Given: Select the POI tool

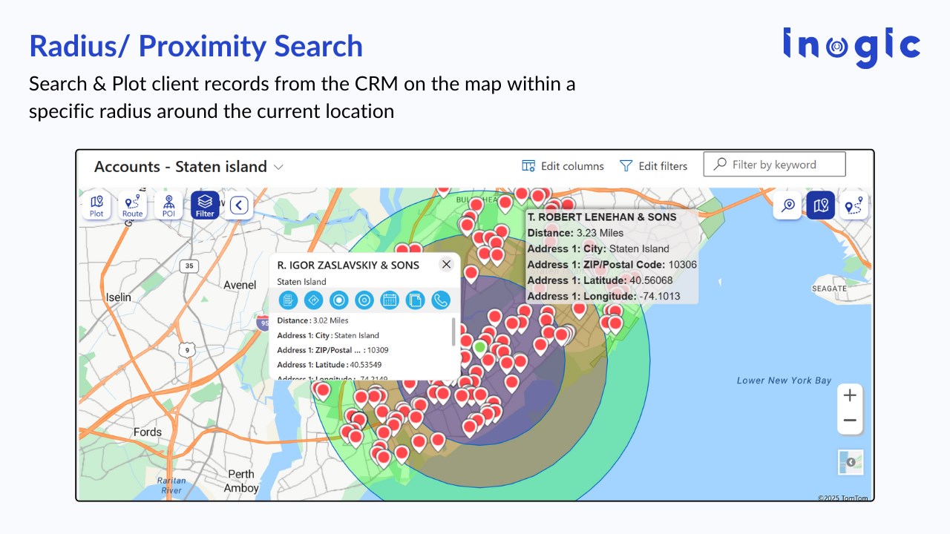Looking at the screenshot, I should point(168,205).
